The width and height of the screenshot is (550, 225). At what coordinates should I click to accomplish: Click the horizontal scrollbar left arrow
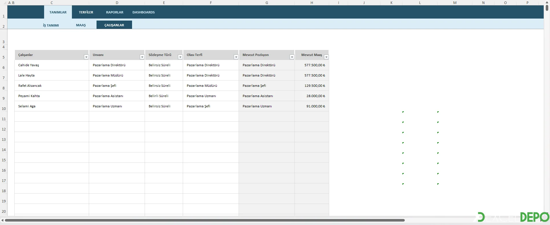coord(2,220)
